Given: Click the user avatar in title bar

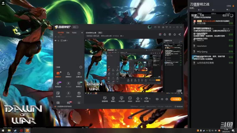Looking at the screenshot, I should pos(150,27).
